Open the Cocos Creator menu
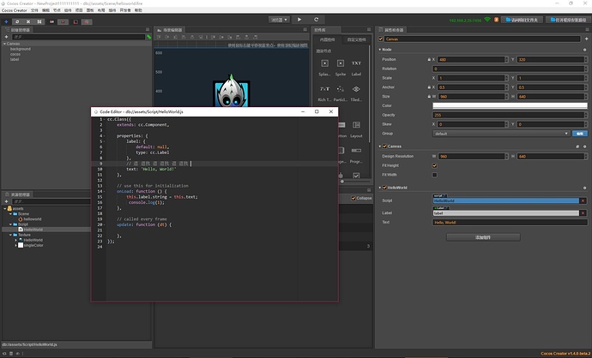 [15, 10]
